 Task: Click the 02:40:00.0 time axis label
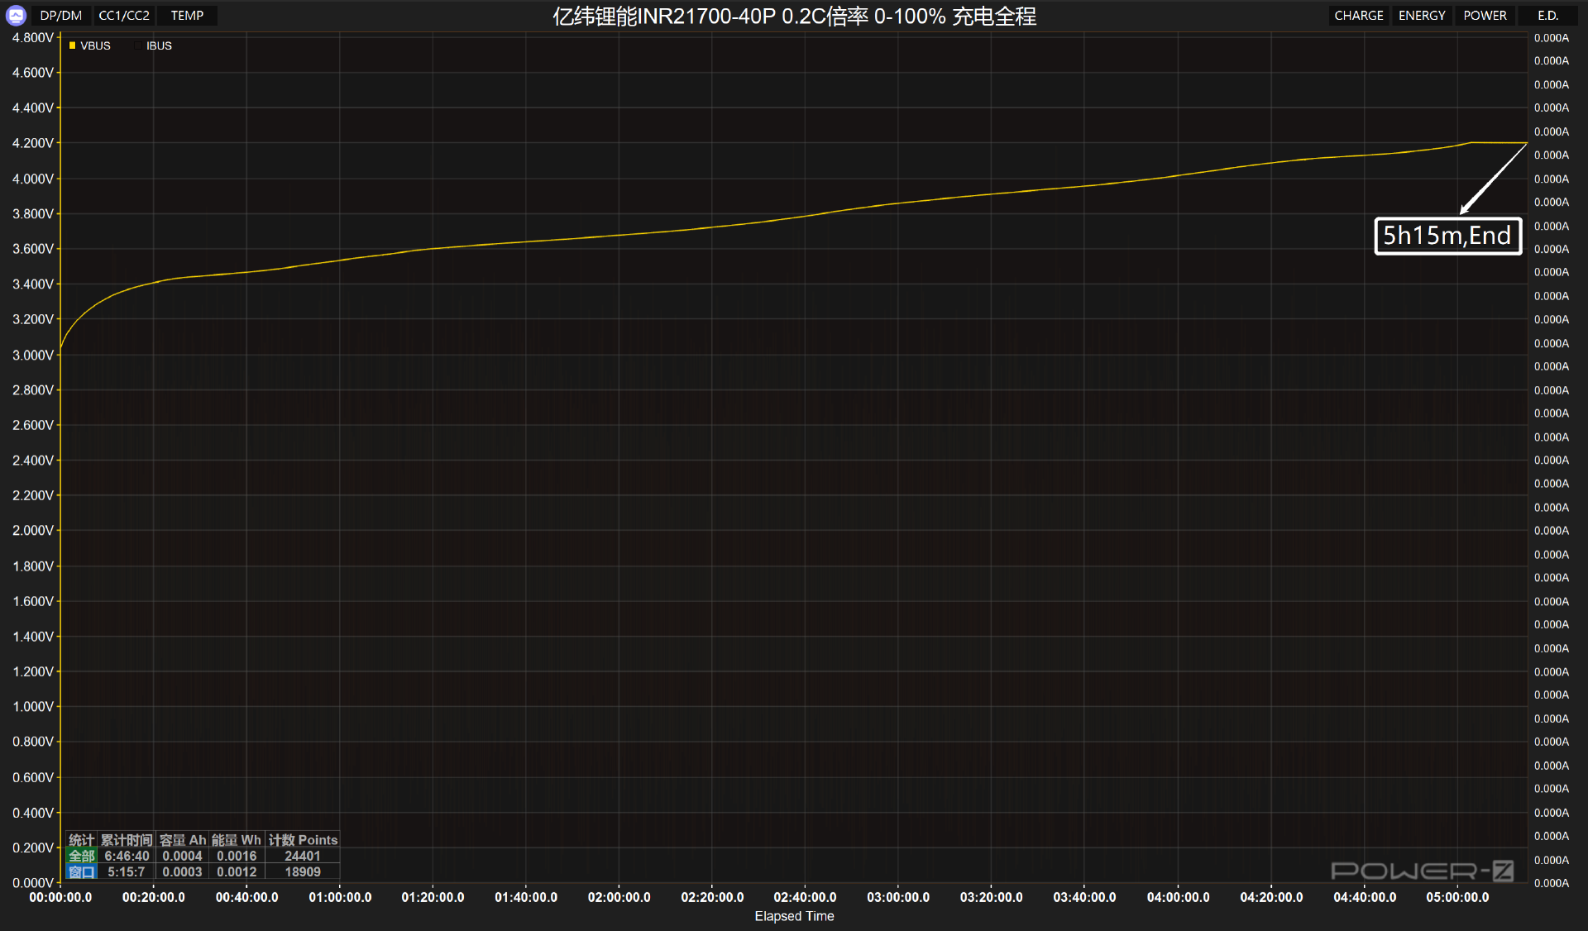coord(805,897)
